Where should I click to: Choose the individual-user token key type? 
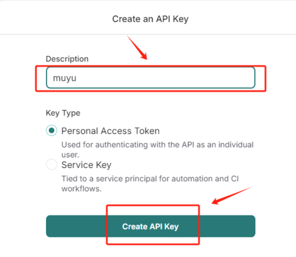coord(52,131)
